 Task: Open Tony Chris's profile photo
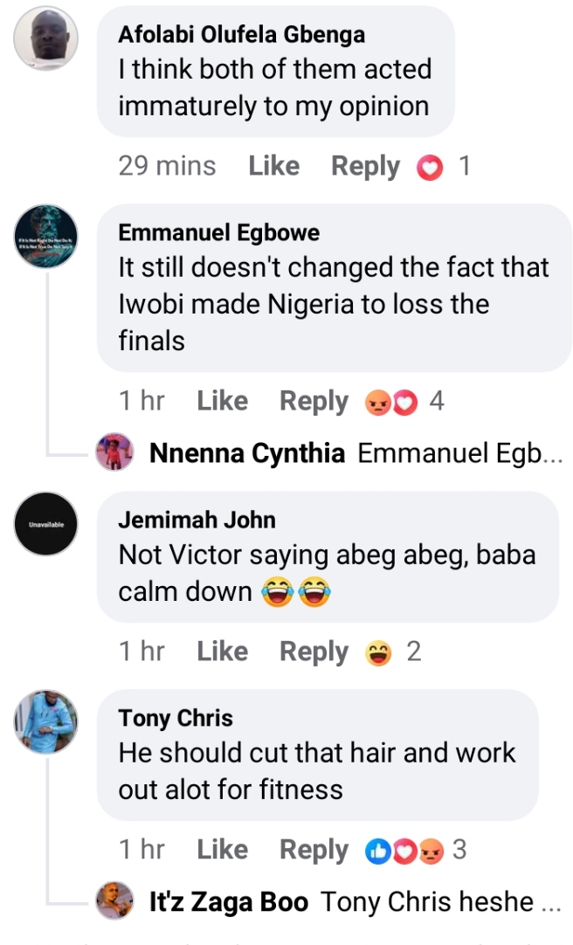[47, 721]
